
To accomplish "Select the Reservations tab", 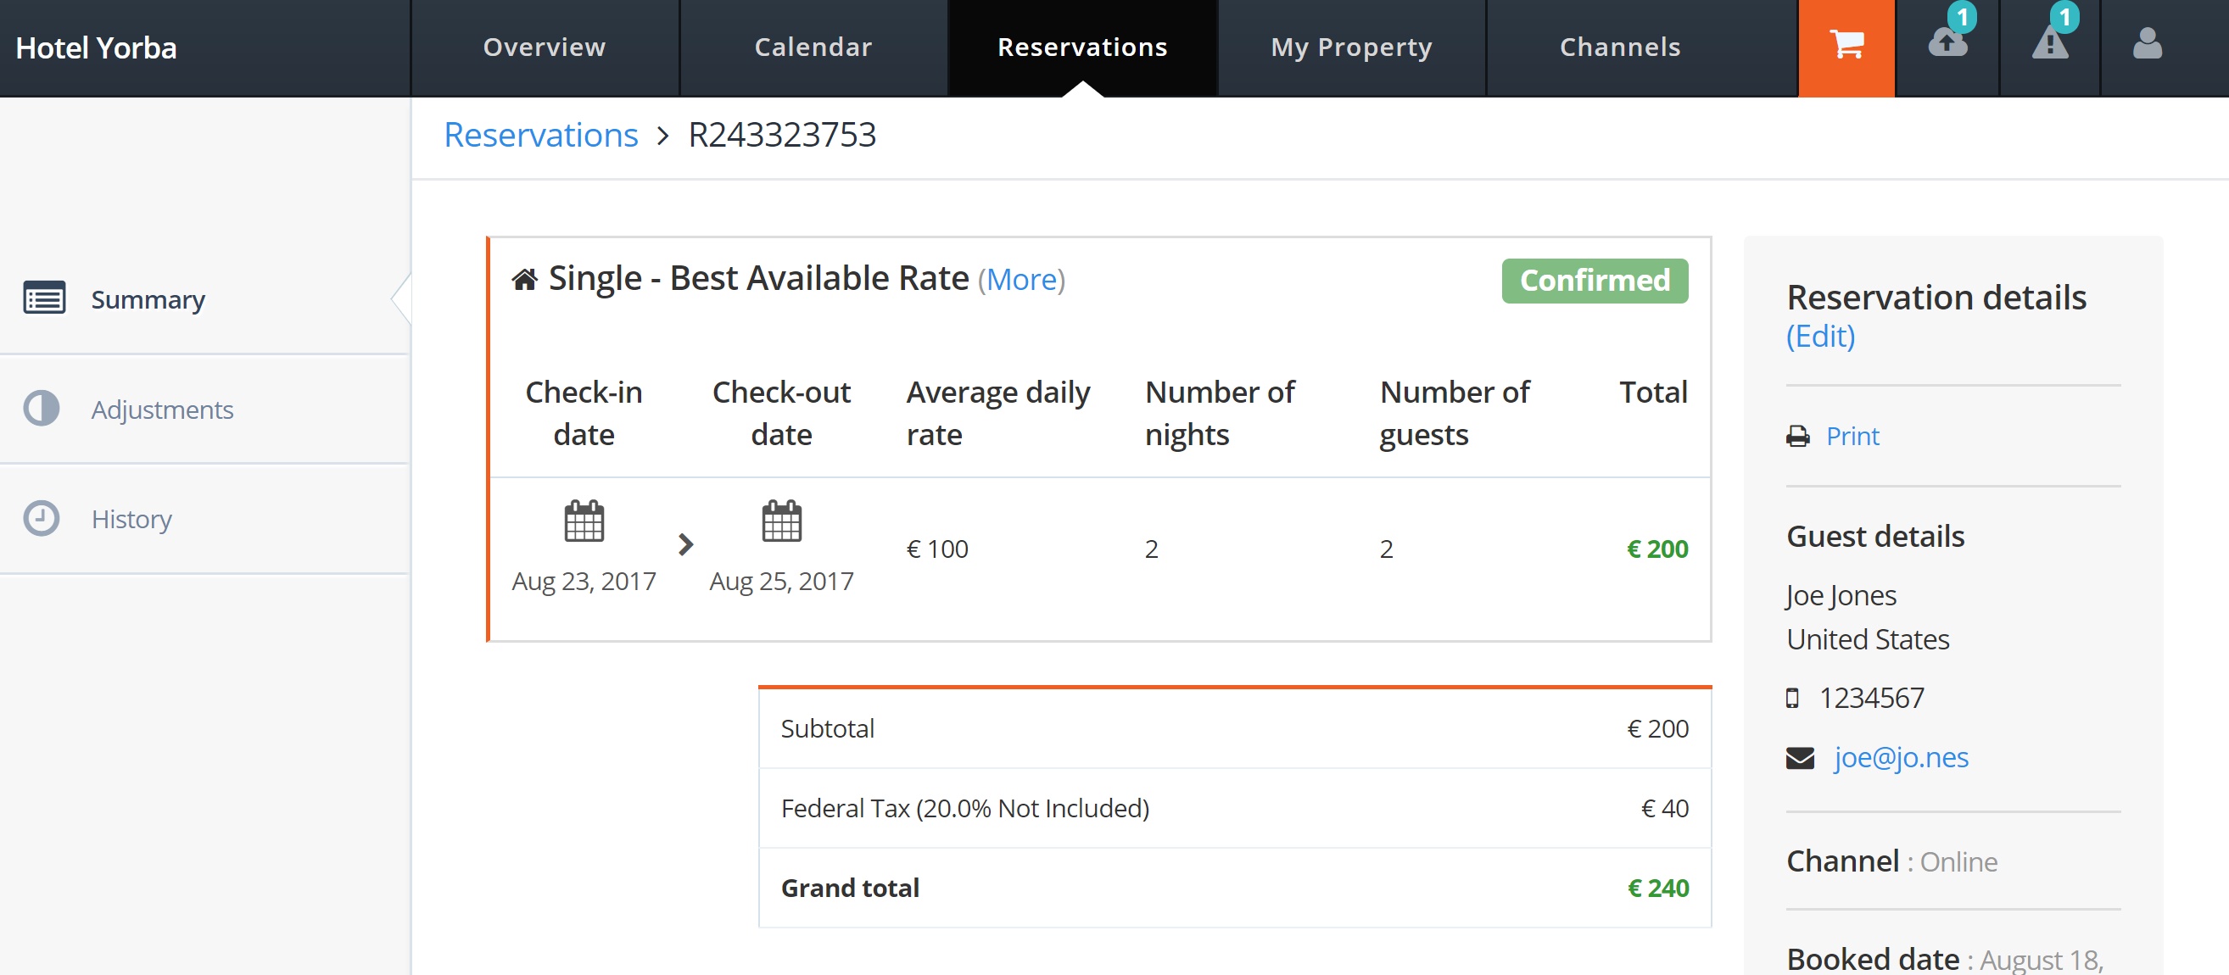I will point(1082,47).
